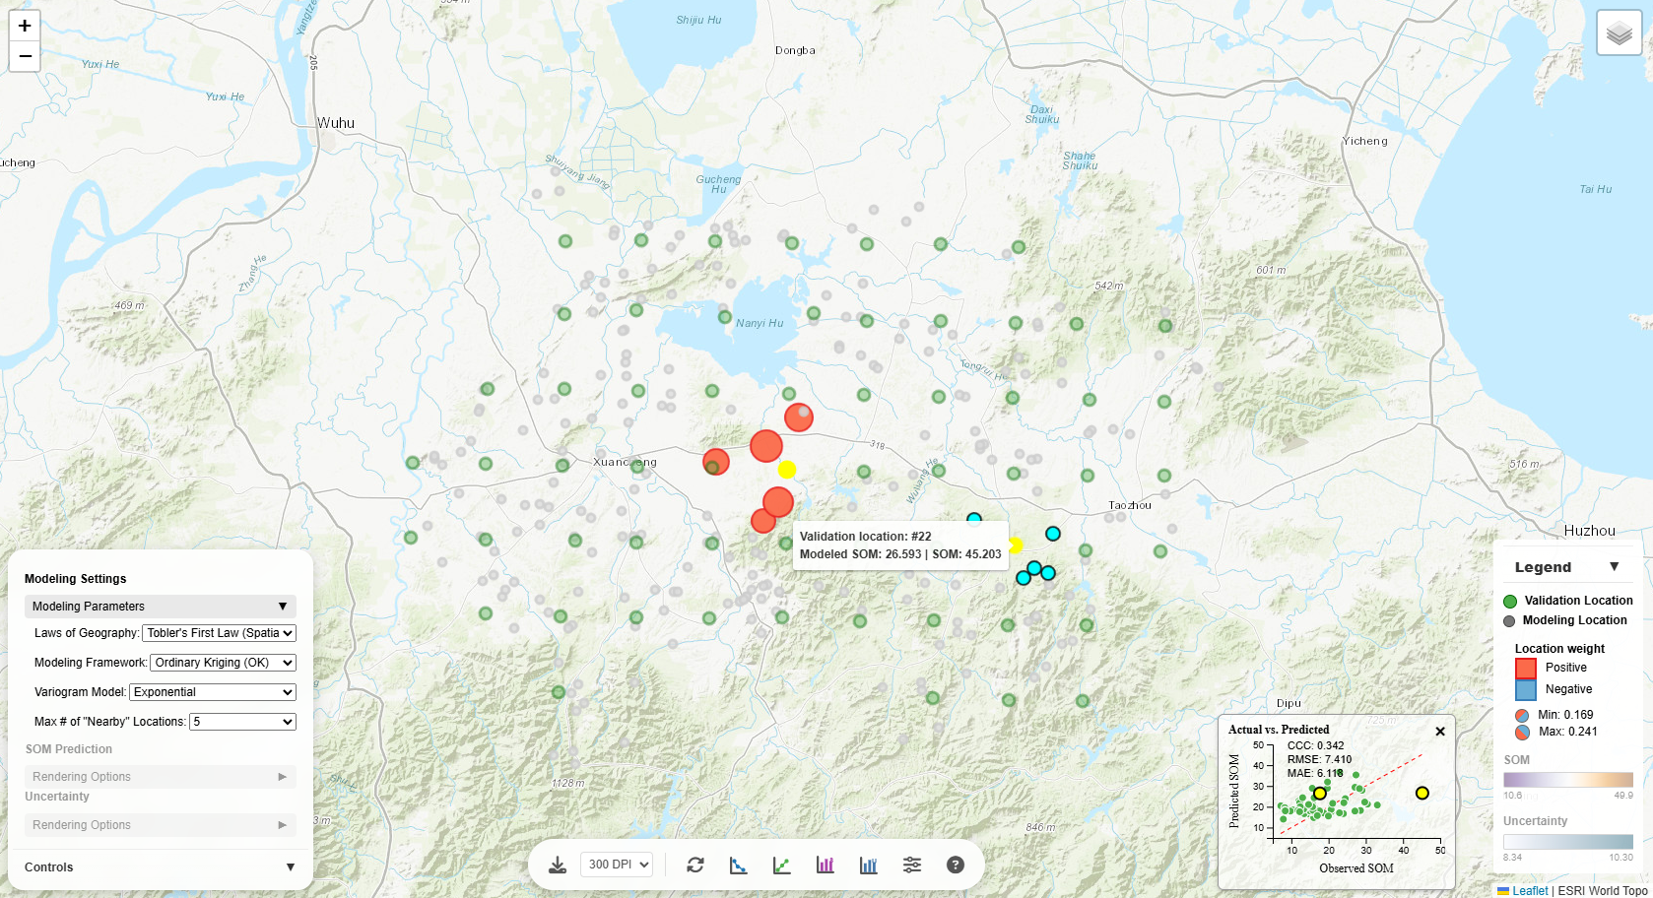Viewport: 1653px width, 898px height.
Task: Open the help question mark icon
Action: 956,865
